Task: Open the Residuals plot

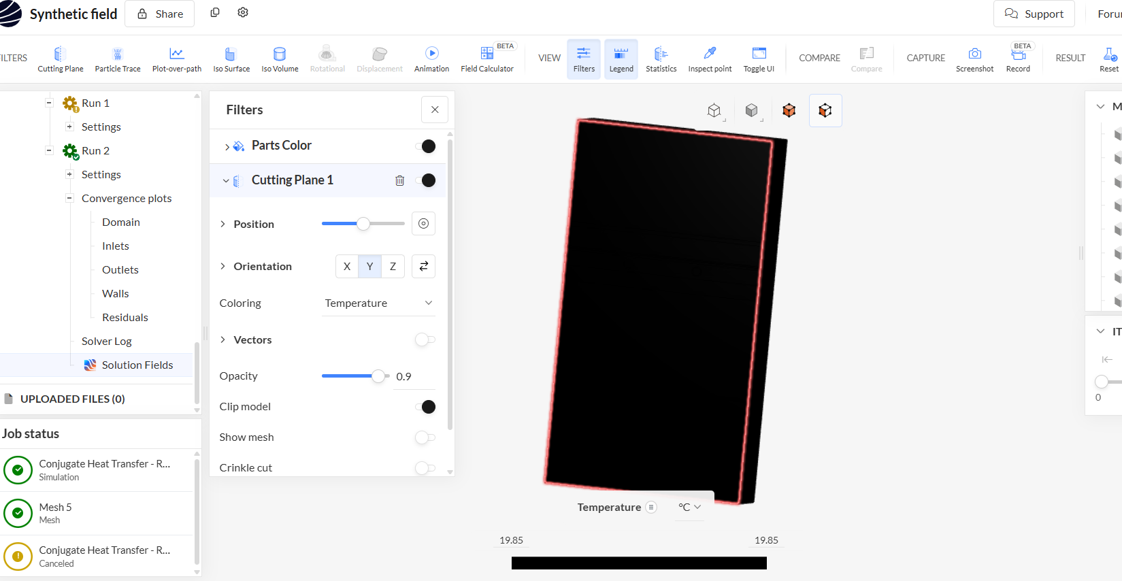Action: tap(125, 317)
